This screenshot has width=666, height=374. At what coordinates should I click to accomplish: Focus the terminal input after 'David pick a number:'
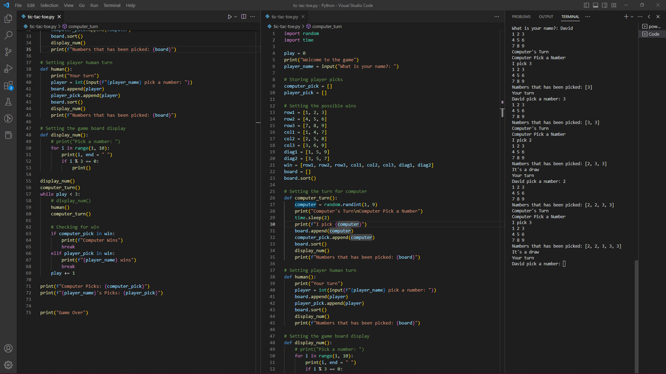564,264
